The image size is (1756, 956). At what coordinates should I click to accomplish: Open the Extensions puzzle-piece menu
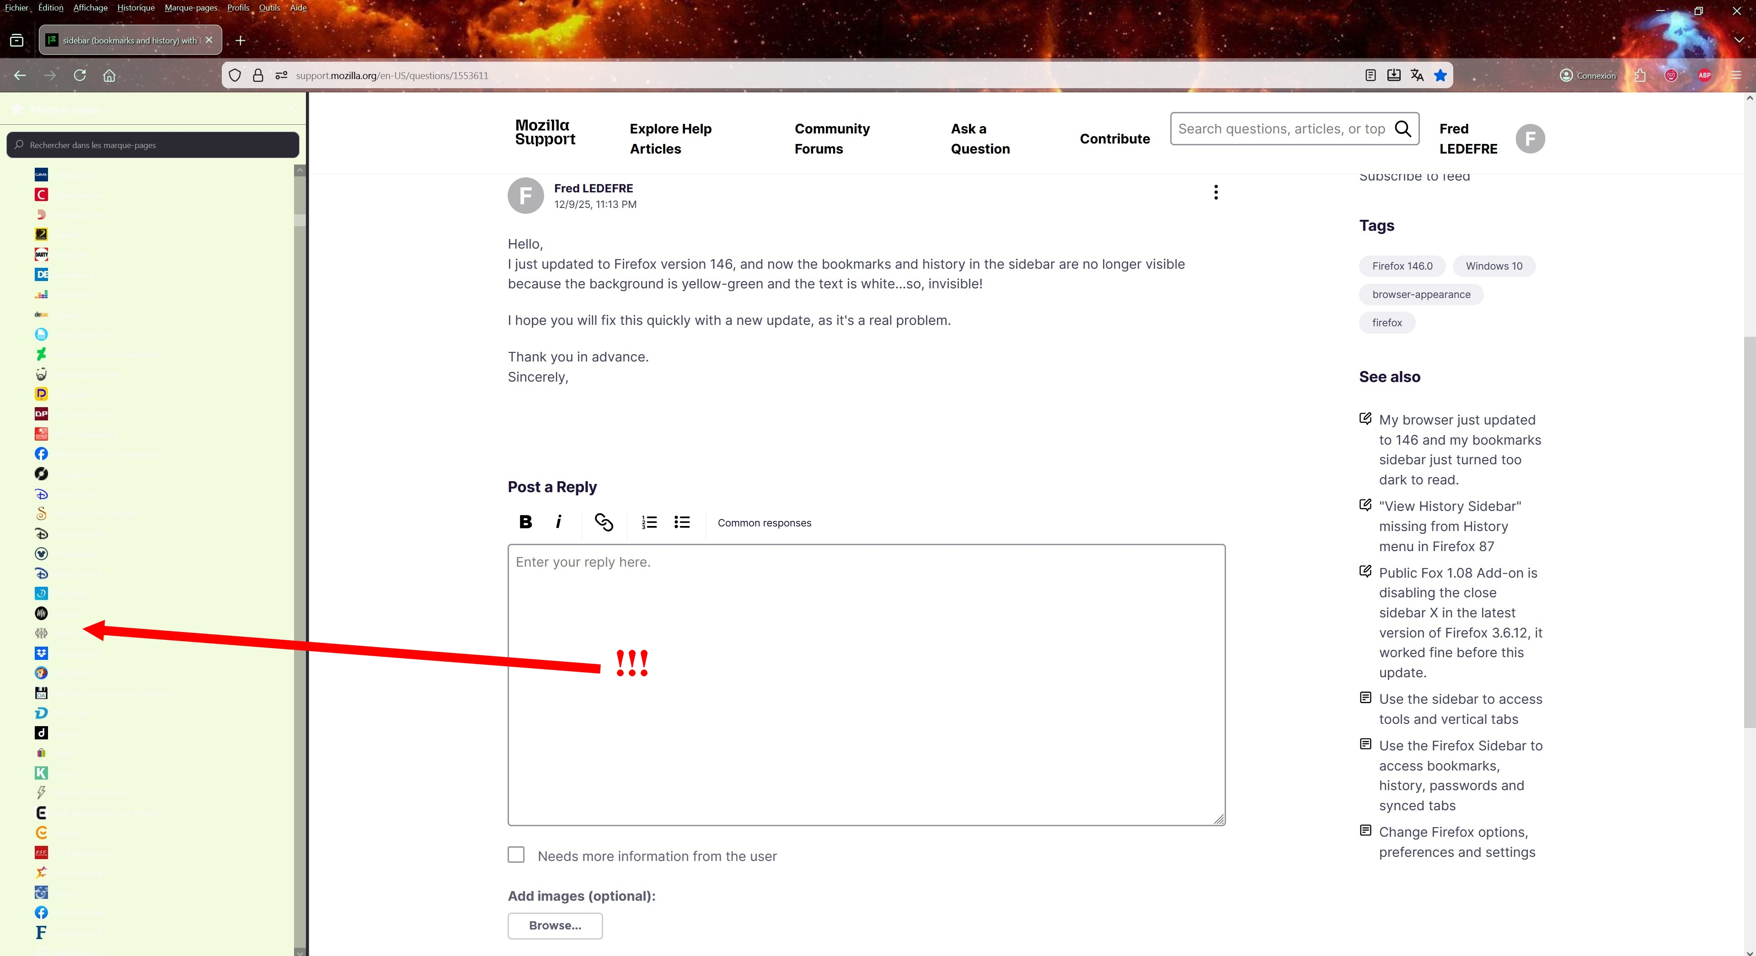pos(1639,76)
